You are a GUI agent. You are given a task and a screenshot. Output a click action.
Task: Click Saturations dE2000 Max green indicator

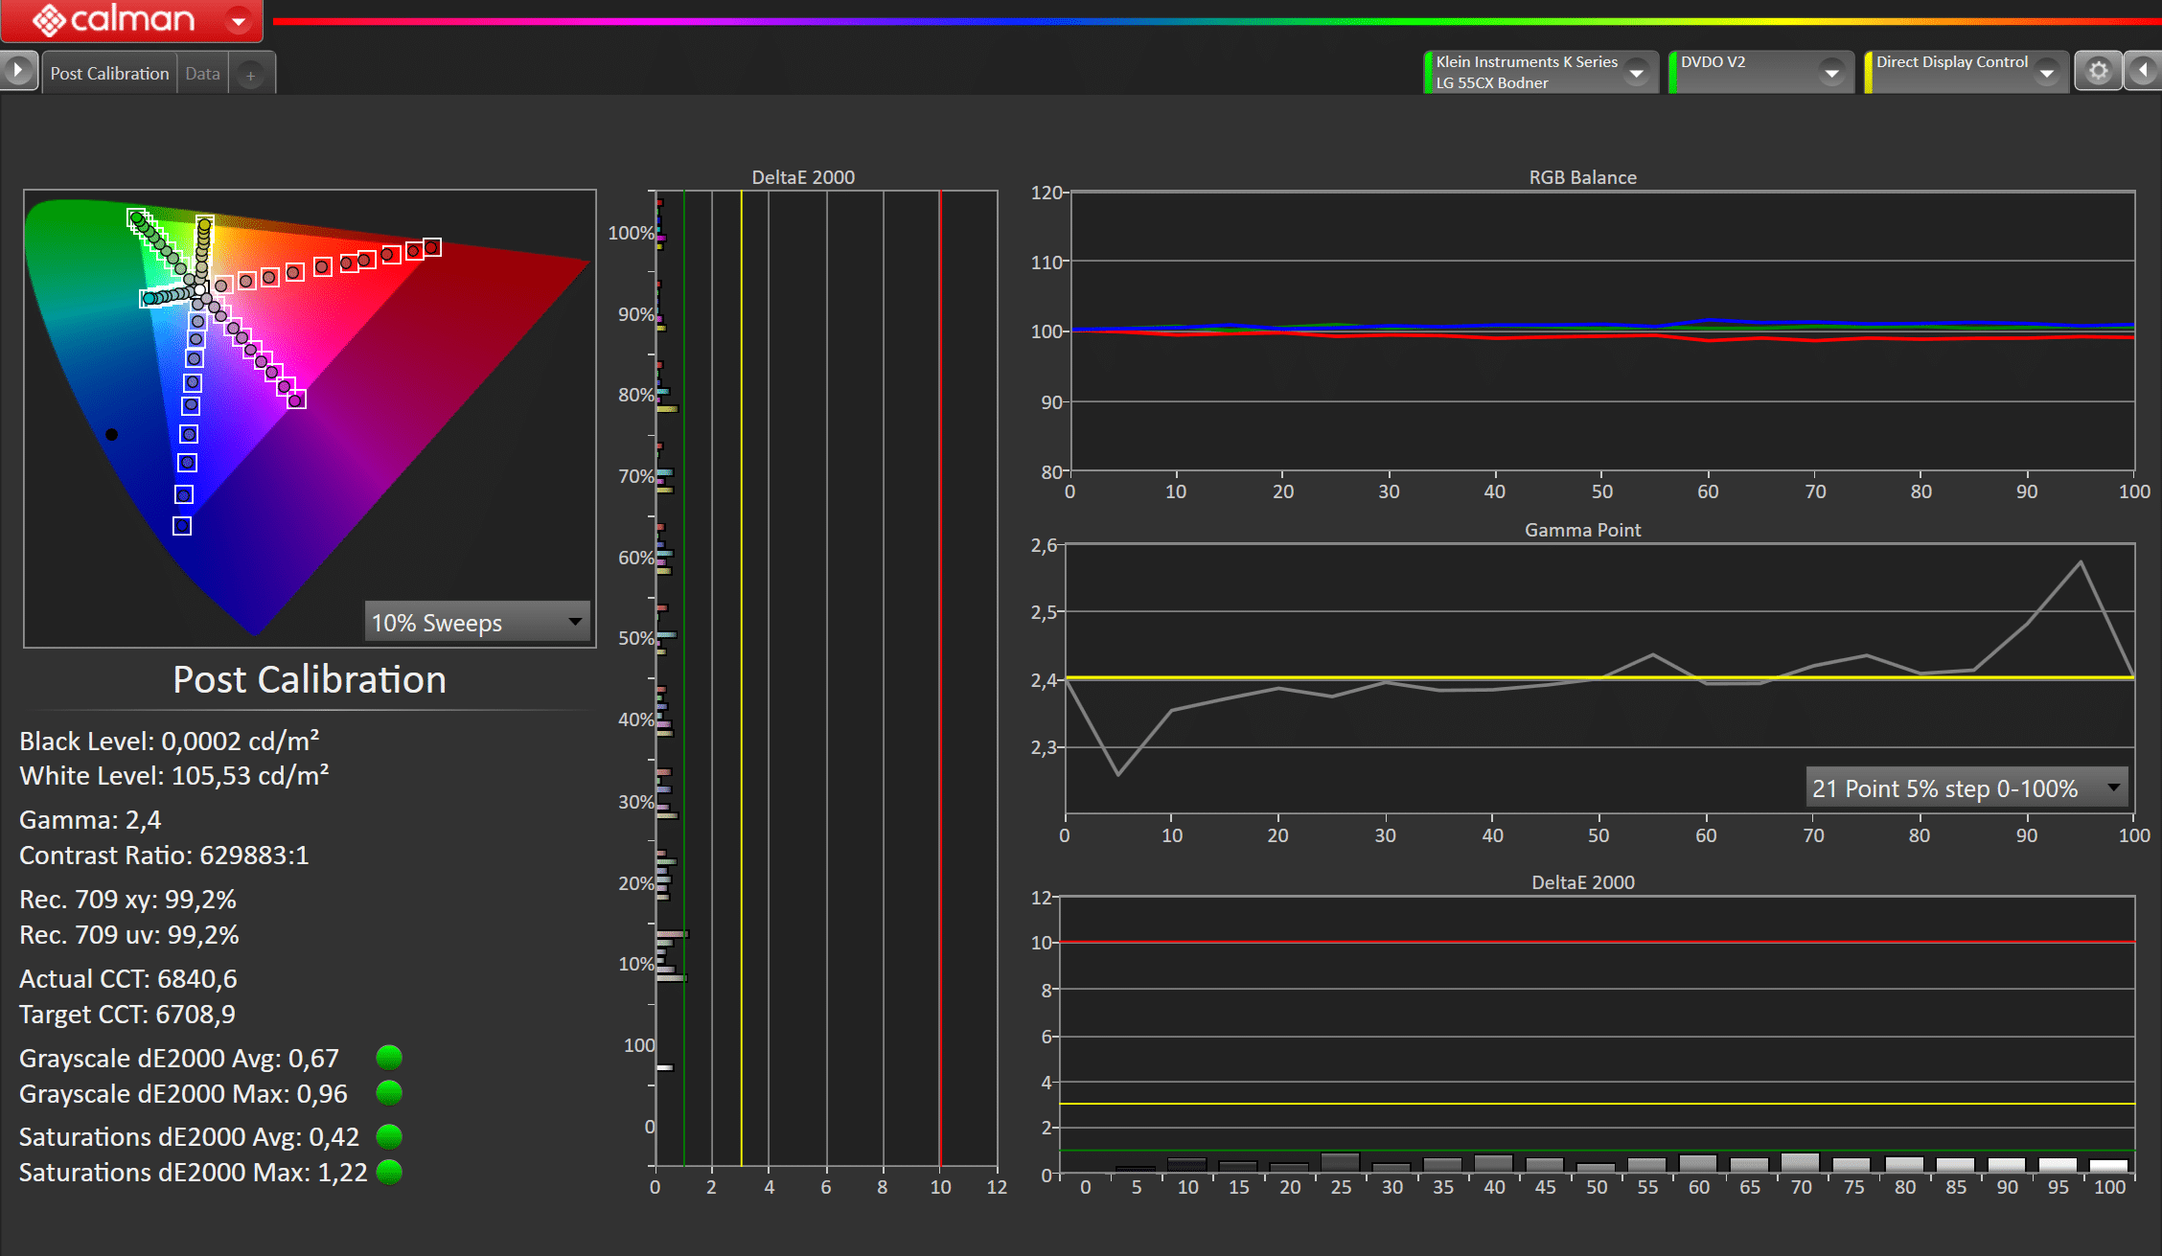click(389, 1172)
